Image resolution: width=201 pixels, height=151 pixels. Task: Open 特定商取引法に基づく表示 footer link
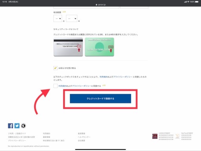tap(54, 140)
